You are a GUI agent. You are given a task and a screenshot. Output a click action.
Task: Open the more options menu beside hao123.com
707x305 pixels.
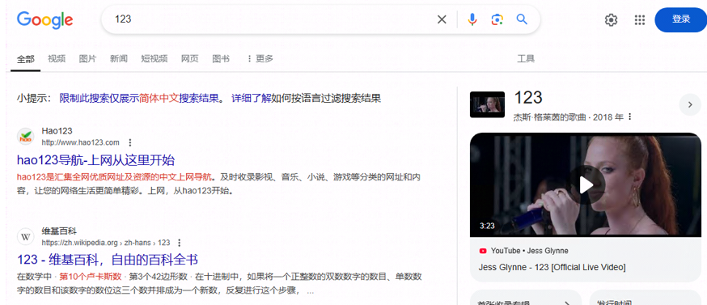pos(130,142)
